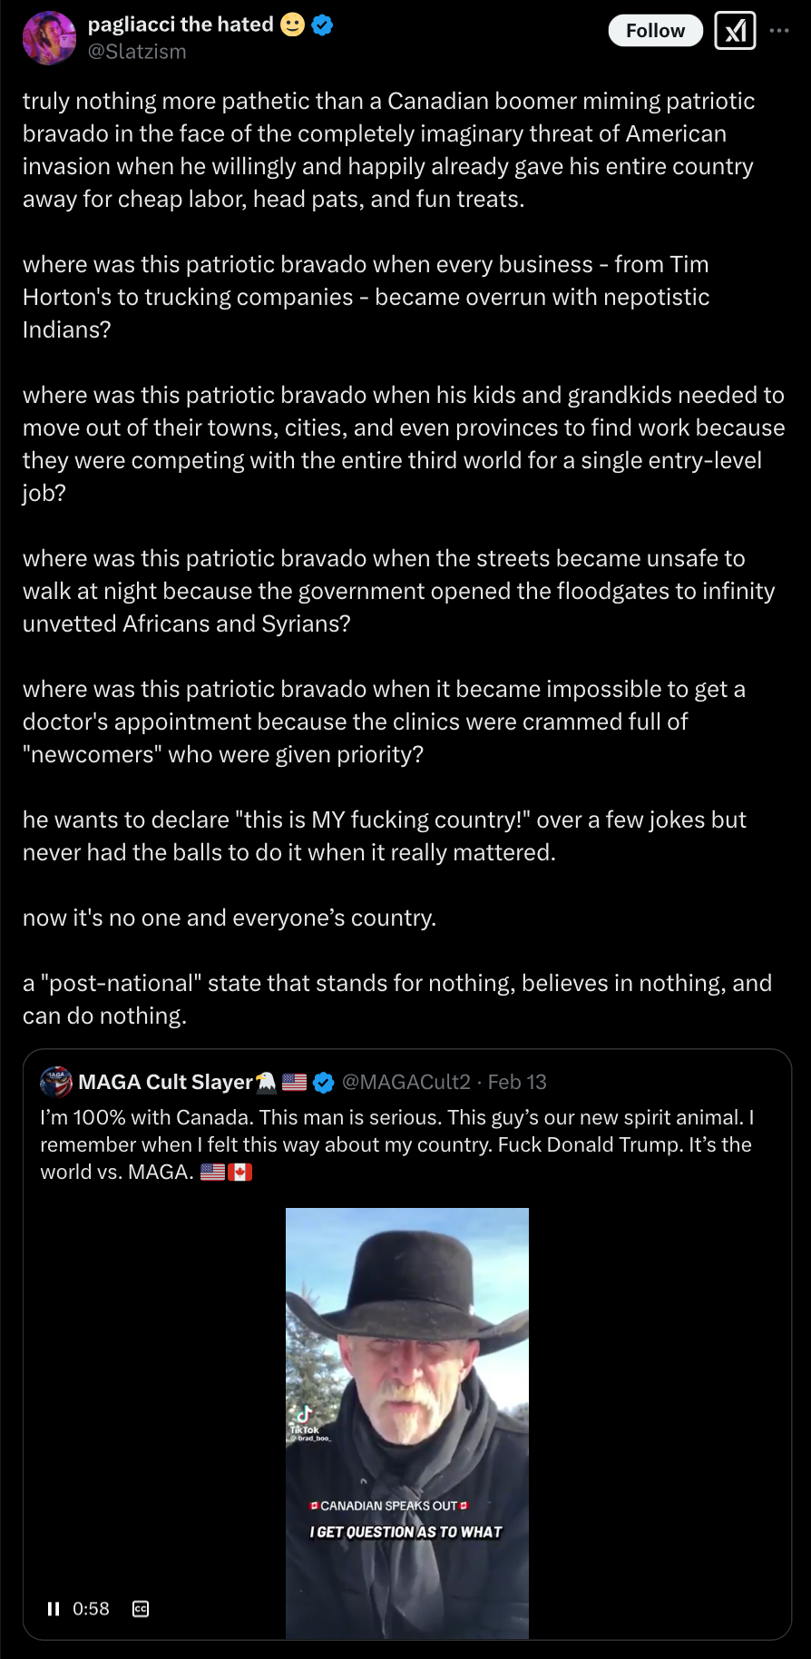Screen dimensions: 811x1659
Task: Open the @MAGACult2 handle
Action: (x=406, y=1082)
